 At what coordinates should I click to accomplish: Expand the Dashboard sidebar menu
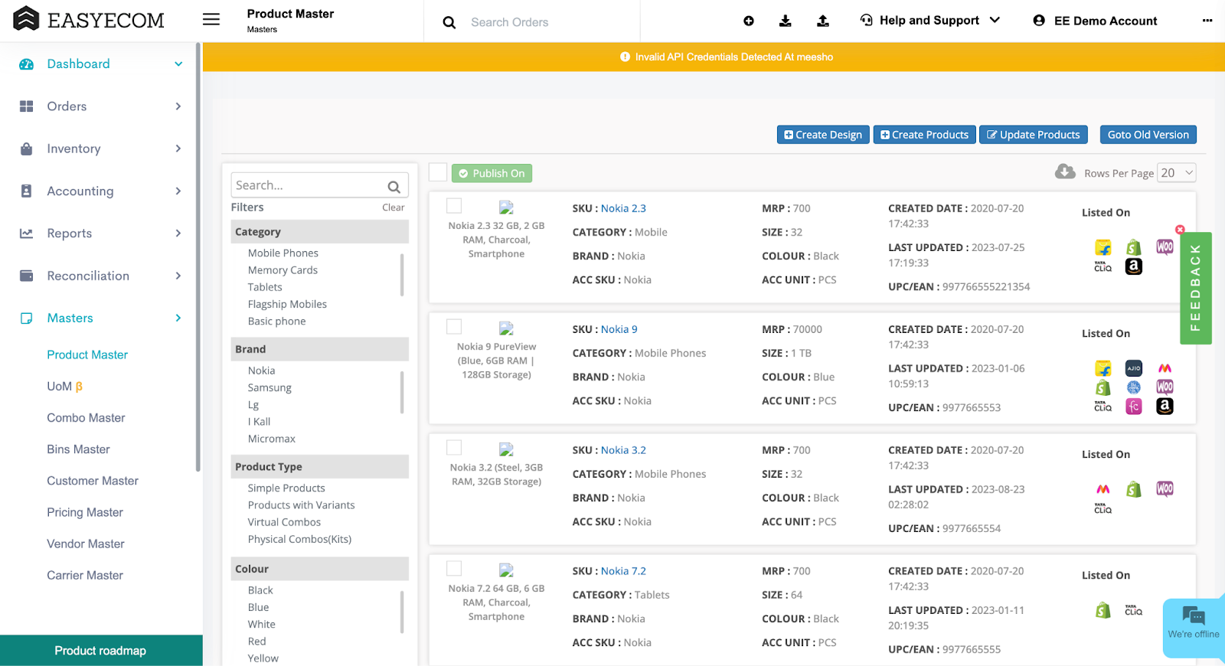101,64
